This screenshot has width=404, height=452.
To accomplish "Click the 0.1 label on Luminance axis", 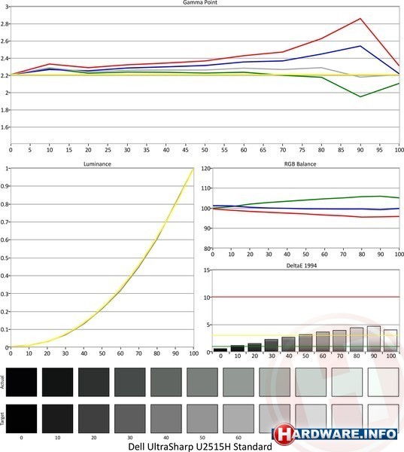I will [x=5, y=329].
